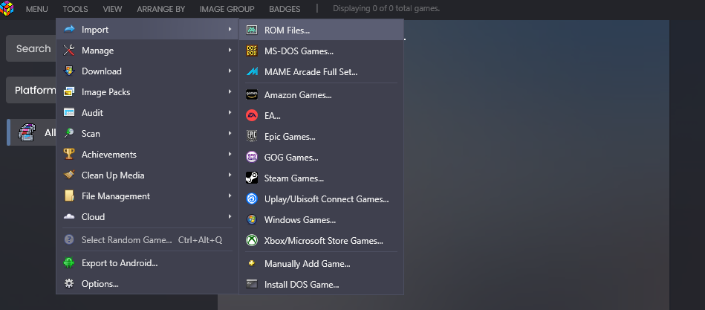The height and width of the screenshot is (310, 705).
Task: Click the File Management folder icon
Action: click(69, 196)
